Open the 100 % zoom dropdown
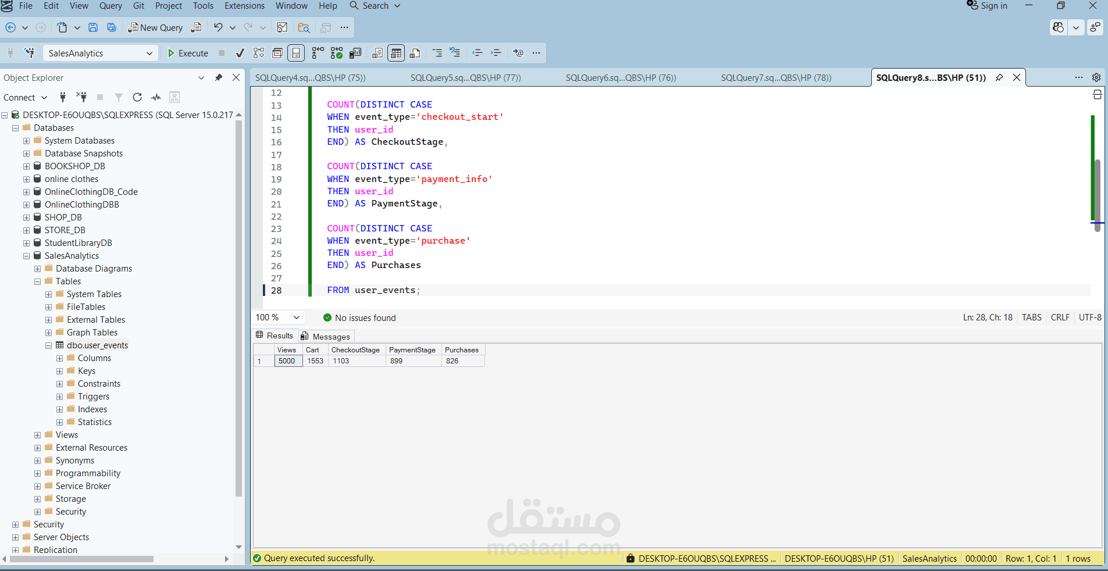The width and height of the screenshot is (1108, 571). click(279, 317)
